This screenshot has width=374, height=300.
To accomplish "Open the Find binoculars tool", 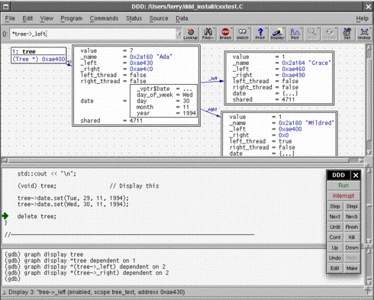I will click(208, 34).
